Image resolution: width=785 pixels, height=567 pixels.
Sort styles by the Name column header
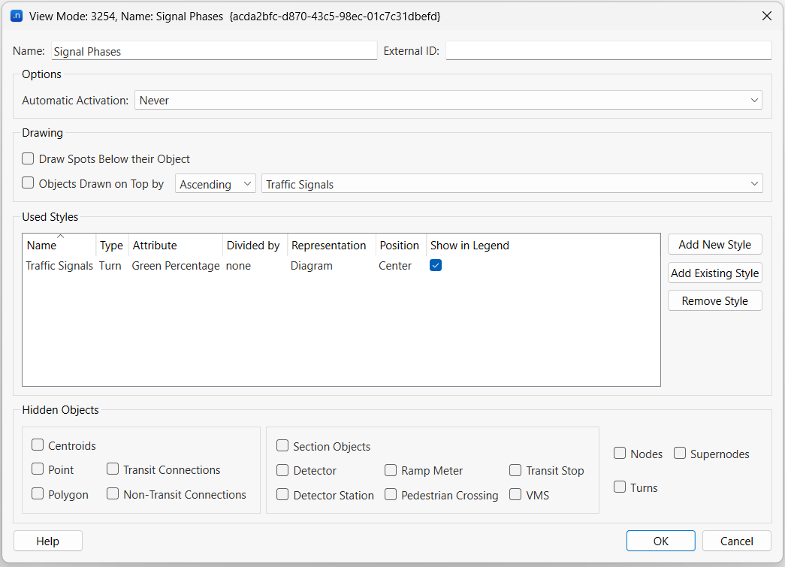(42, 246)
